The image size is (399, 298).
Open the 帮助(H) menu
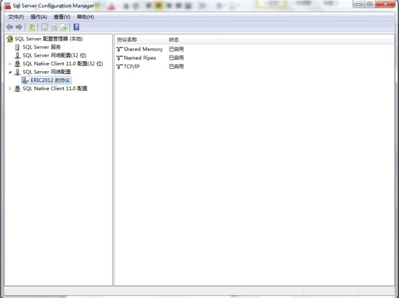click(85, 17)
